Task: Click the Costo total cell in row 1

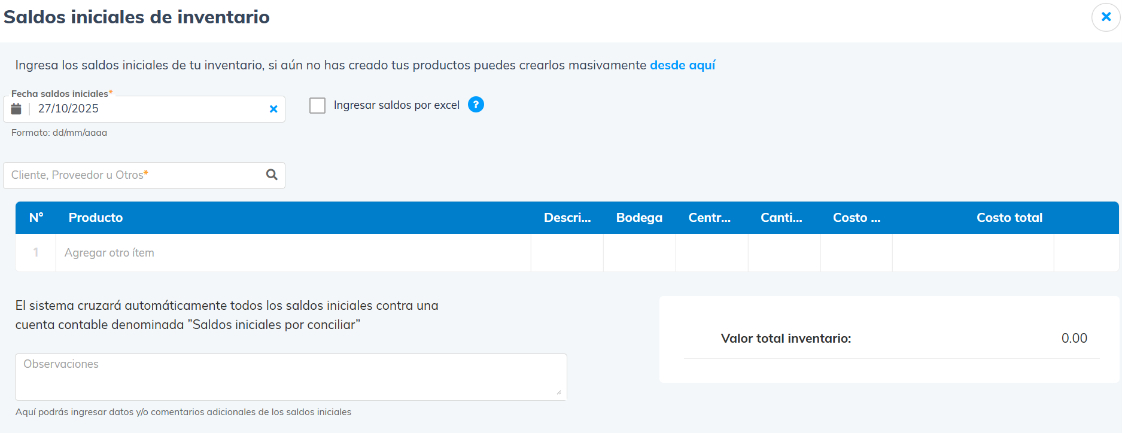Action: [972, 253]
